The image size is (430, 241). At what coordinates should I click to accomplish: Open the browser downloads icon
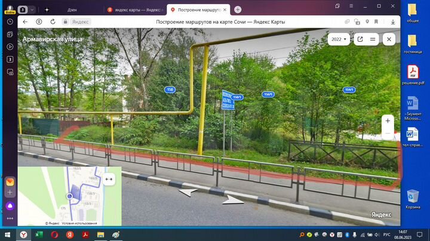coord(392,21)
